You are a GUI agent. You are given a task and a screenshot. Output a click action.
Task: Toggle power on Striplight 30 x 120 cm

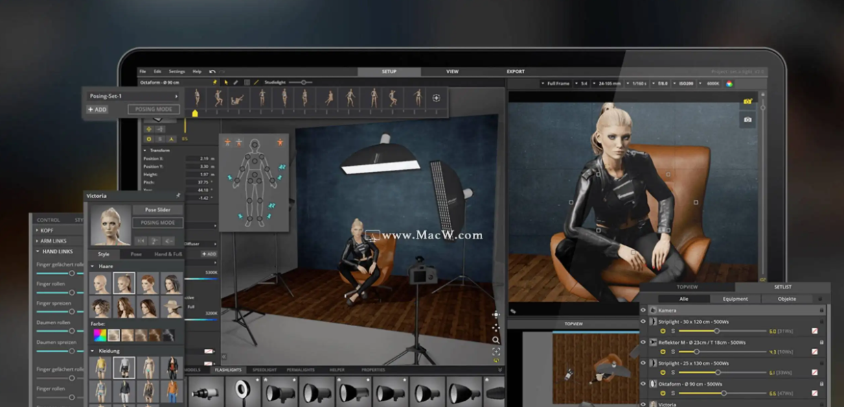663,331
